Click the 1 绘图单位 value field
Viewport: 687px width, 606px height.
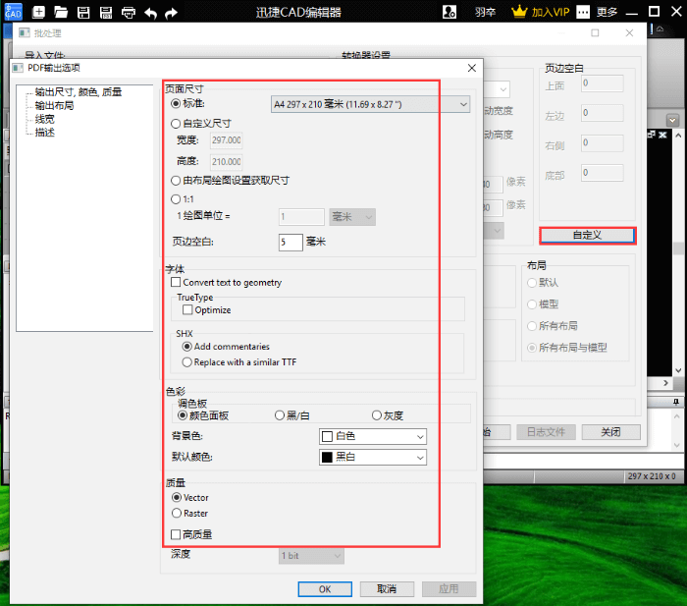[x=301, y=217]
